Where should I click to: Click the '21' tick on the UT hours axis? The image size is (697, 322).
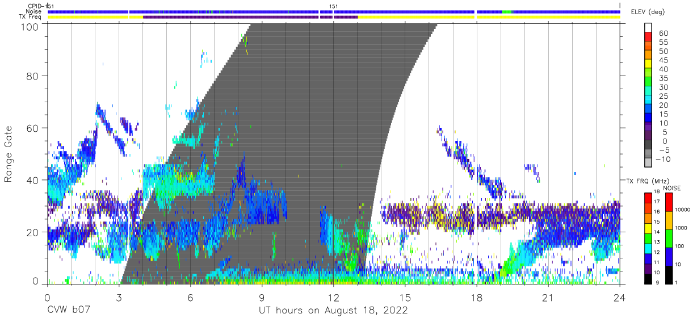click(x=548, y=297)
